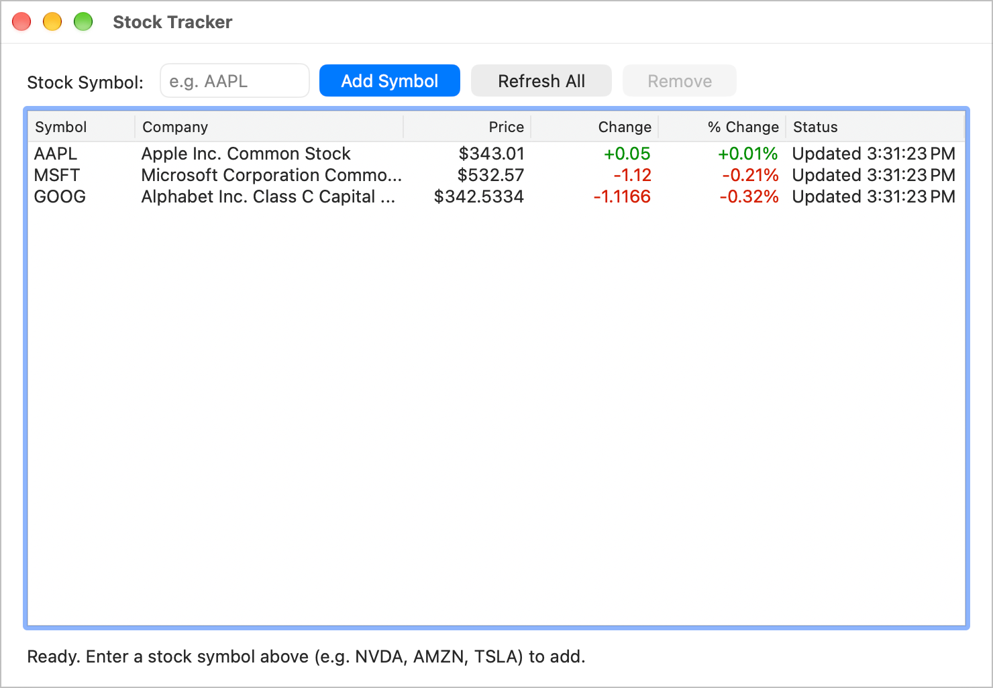Image resolution: width=993 pixels, height=688 pixels.
Task: Select the MSFT symbol cell
Action: pos(57,175)
